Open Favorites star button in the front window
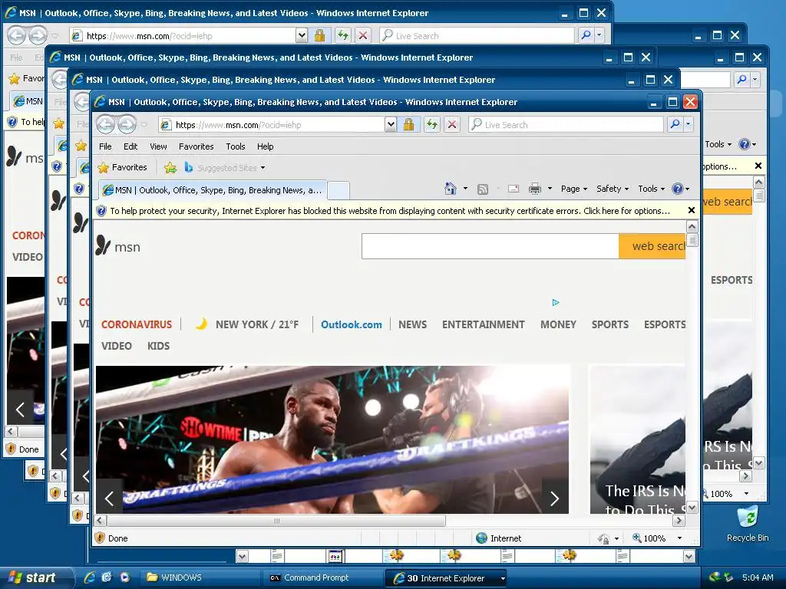The height and width of the screenshot is (589, 786). click(123, 167)
